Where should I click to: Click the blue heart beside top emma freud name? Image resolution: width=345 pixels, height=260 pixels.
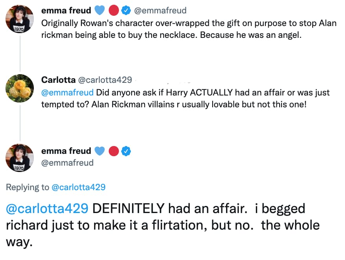tap(100, 11)
